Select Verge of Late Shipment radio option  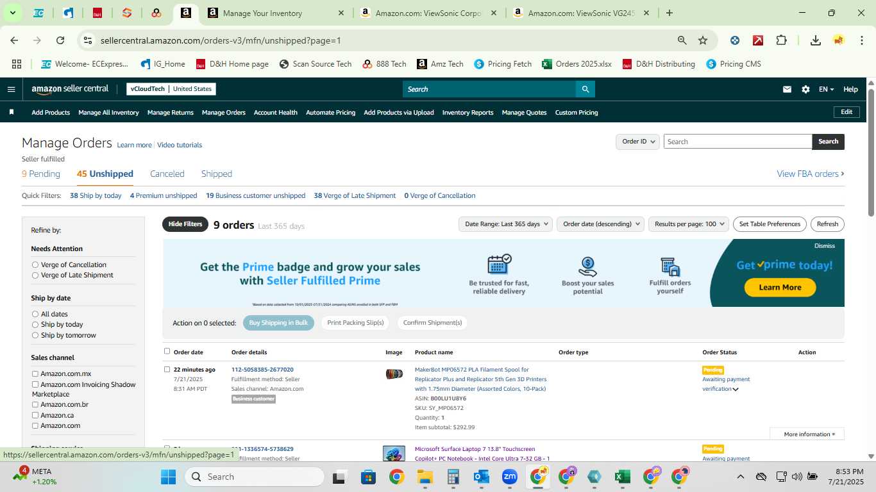35,275
